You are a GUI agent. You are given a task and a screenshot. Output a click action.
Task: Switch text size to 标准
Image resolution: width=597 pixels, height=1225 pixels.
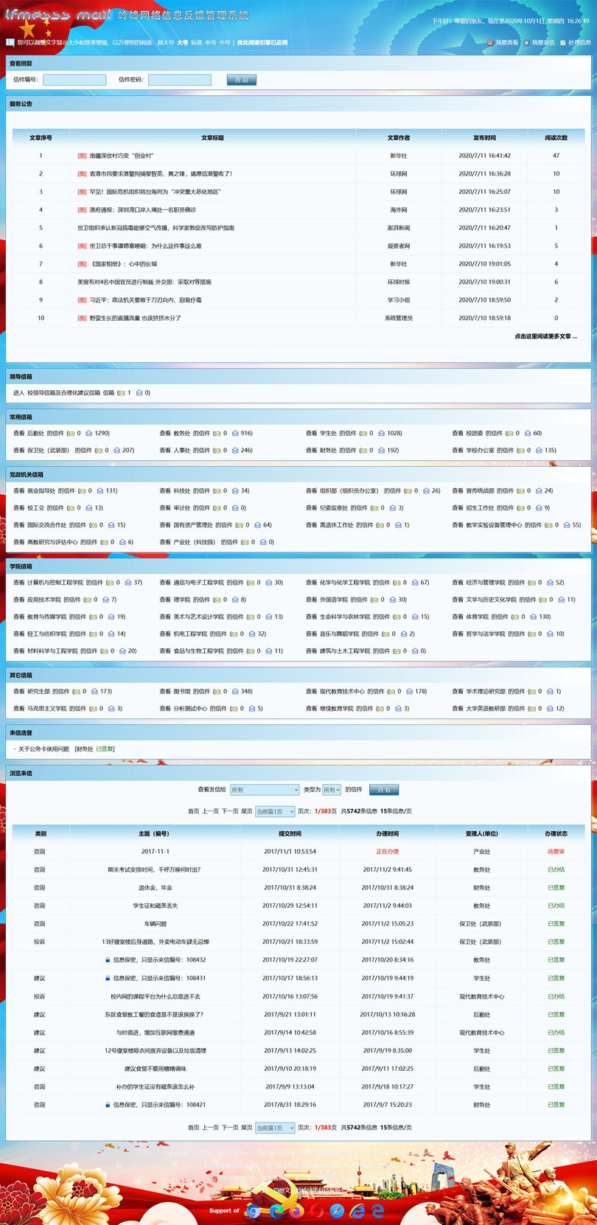pos(196,43)
